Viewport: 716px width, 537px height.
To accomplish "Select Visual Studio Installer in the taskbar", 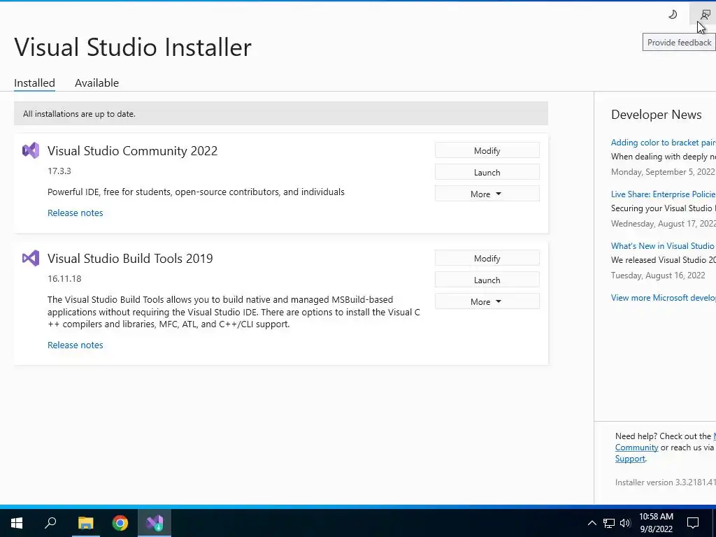I will [x=155, y=523].
